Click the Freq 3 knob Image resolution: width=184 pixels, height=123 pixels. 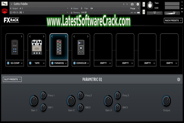(118, 95)
